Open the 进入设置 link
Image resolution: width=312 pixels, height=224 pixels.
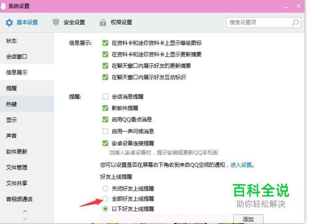241,165
